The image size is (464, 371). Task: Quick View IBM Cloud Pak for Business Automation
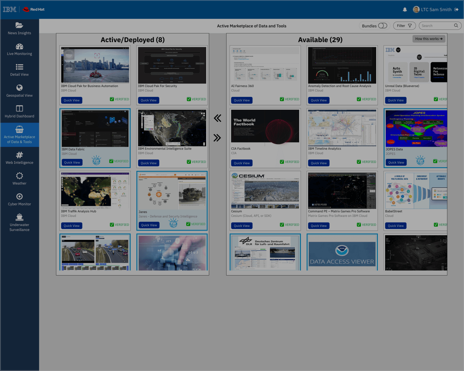coord(72,100)
